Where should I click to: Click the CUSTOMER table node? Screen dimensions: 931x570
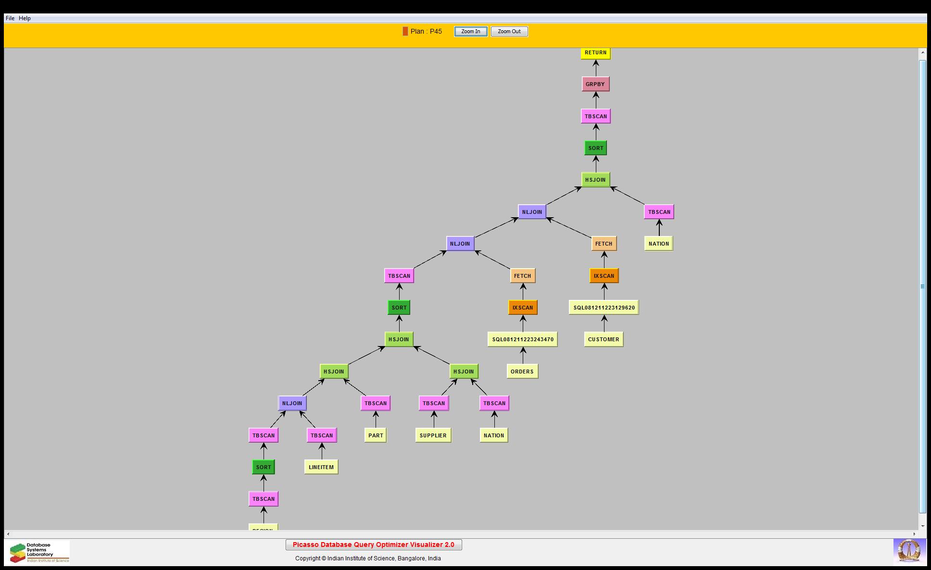point(604,339)
